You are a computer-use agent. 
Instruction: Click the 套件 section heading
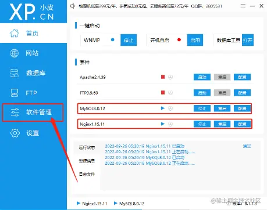[x=84, y=62]
